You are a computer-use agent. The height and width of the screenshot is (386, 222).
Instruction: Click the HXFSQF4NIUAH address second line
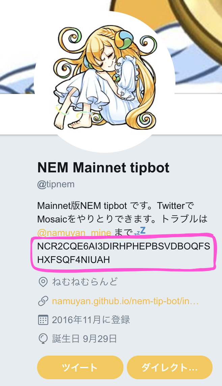74,260
